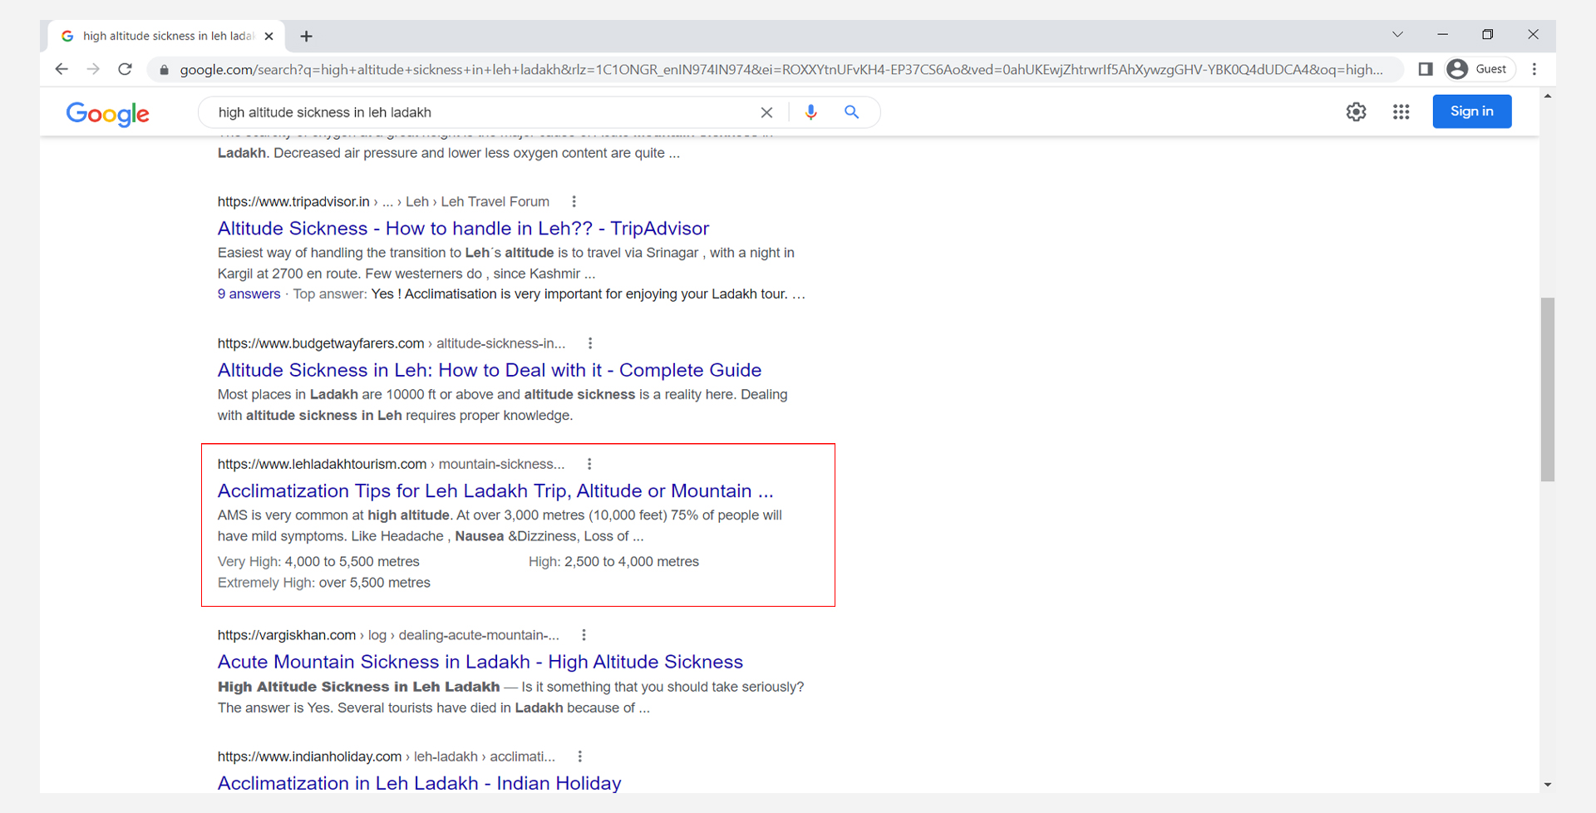
Task: Click 'Extremely High: over 5,500 metres' text
Action: (324, 583)
